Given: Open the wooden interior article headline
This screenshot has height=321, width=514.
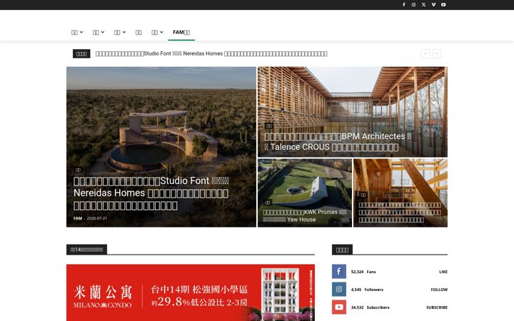Looking at the screenshot, I should pos(400,213).
